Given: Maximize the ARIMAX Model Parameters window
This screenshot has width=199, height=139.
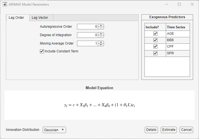Looking at the screenshot, I should pos(179,4).
